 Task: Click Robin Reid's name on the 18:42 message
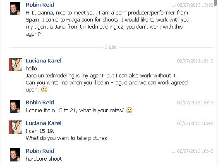40,102
